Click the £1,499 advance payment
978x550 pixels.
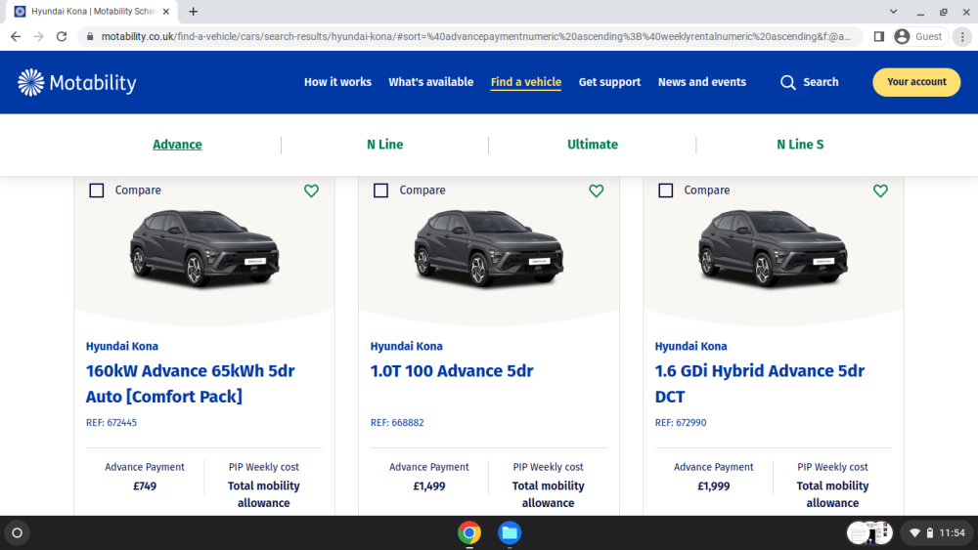coord(429,487)
